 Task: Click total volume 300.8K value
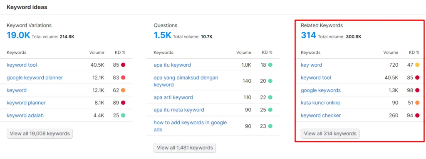pyautogui.click(x=354, y=36)
